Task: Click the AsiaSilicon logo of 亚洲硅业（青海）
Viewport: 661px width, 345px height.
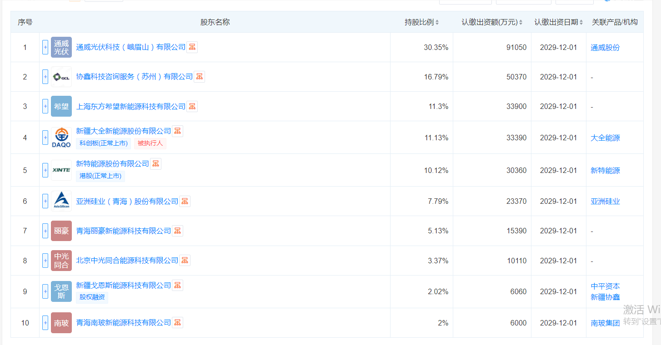Action: 61,201
